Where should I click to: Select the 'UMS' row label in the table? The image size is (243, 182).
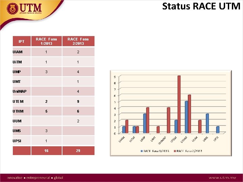point(17,131)
